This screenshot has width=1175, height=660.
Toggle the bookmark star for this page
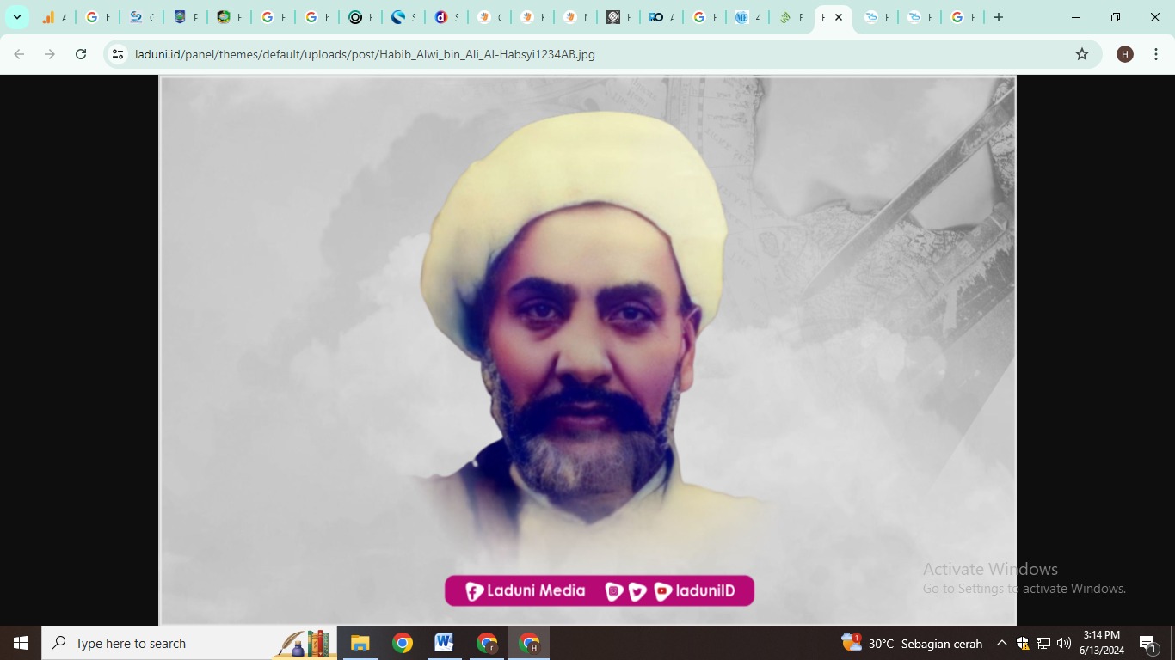1082,53
